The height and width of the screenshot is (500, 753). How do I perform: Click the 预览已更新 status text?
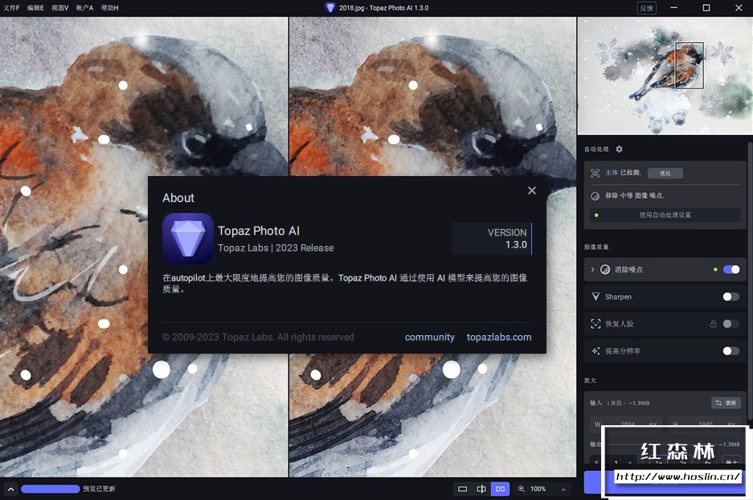click(99, 489)
